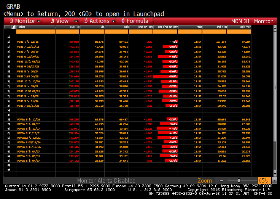Image resolution: width=280 pixels, height=199 pixels.
Task: Open the 1) Monitor menu
Action: (x=22, y=21)
